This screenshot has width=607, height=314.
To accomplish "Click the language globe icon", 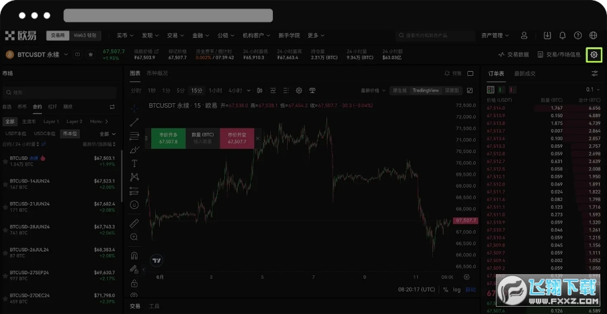I will click(592, 35).
